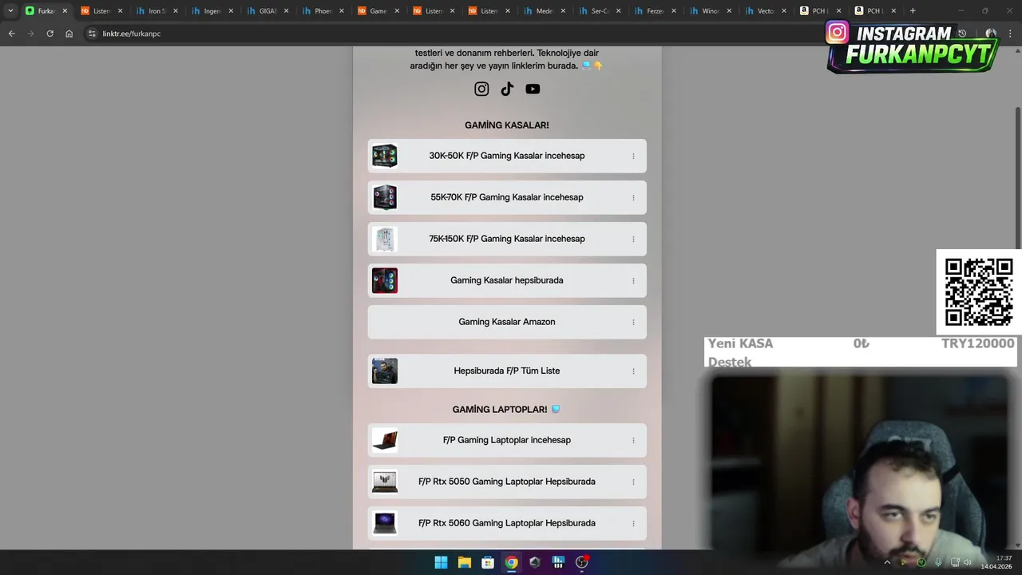Open share menu on 75K-150K Kasalar row
This screenshot has width=1022, height=575.
[x=633, y=239]
